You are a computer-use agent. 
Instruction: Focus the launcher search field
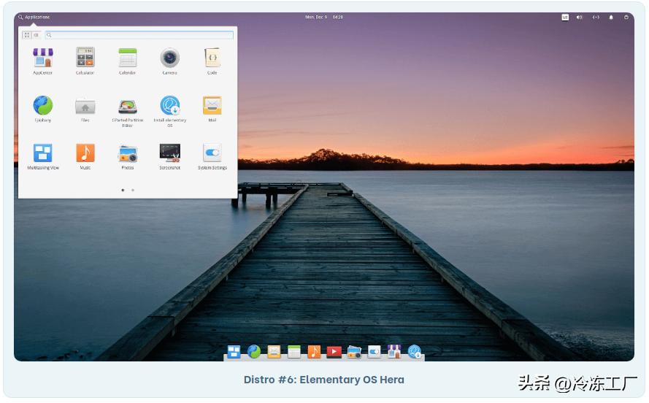[x=139, y=35]
